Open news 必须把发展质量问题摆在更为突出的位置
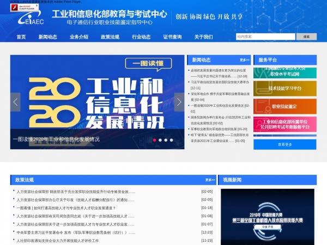The height and width of the screenshot is (245, 327). pos(219,73)
